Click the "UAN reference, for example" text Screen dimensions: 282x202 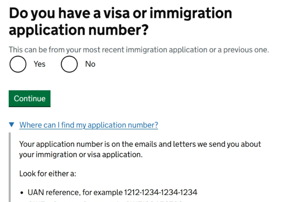75,192
